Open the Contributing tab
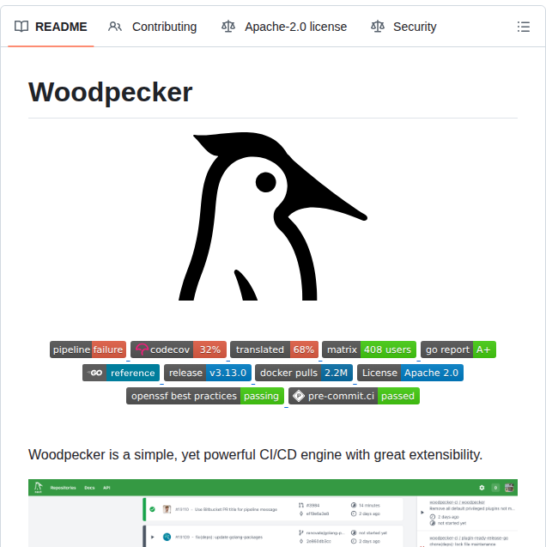The height and width of the screenshot is (547, 546). coord(152,27)
